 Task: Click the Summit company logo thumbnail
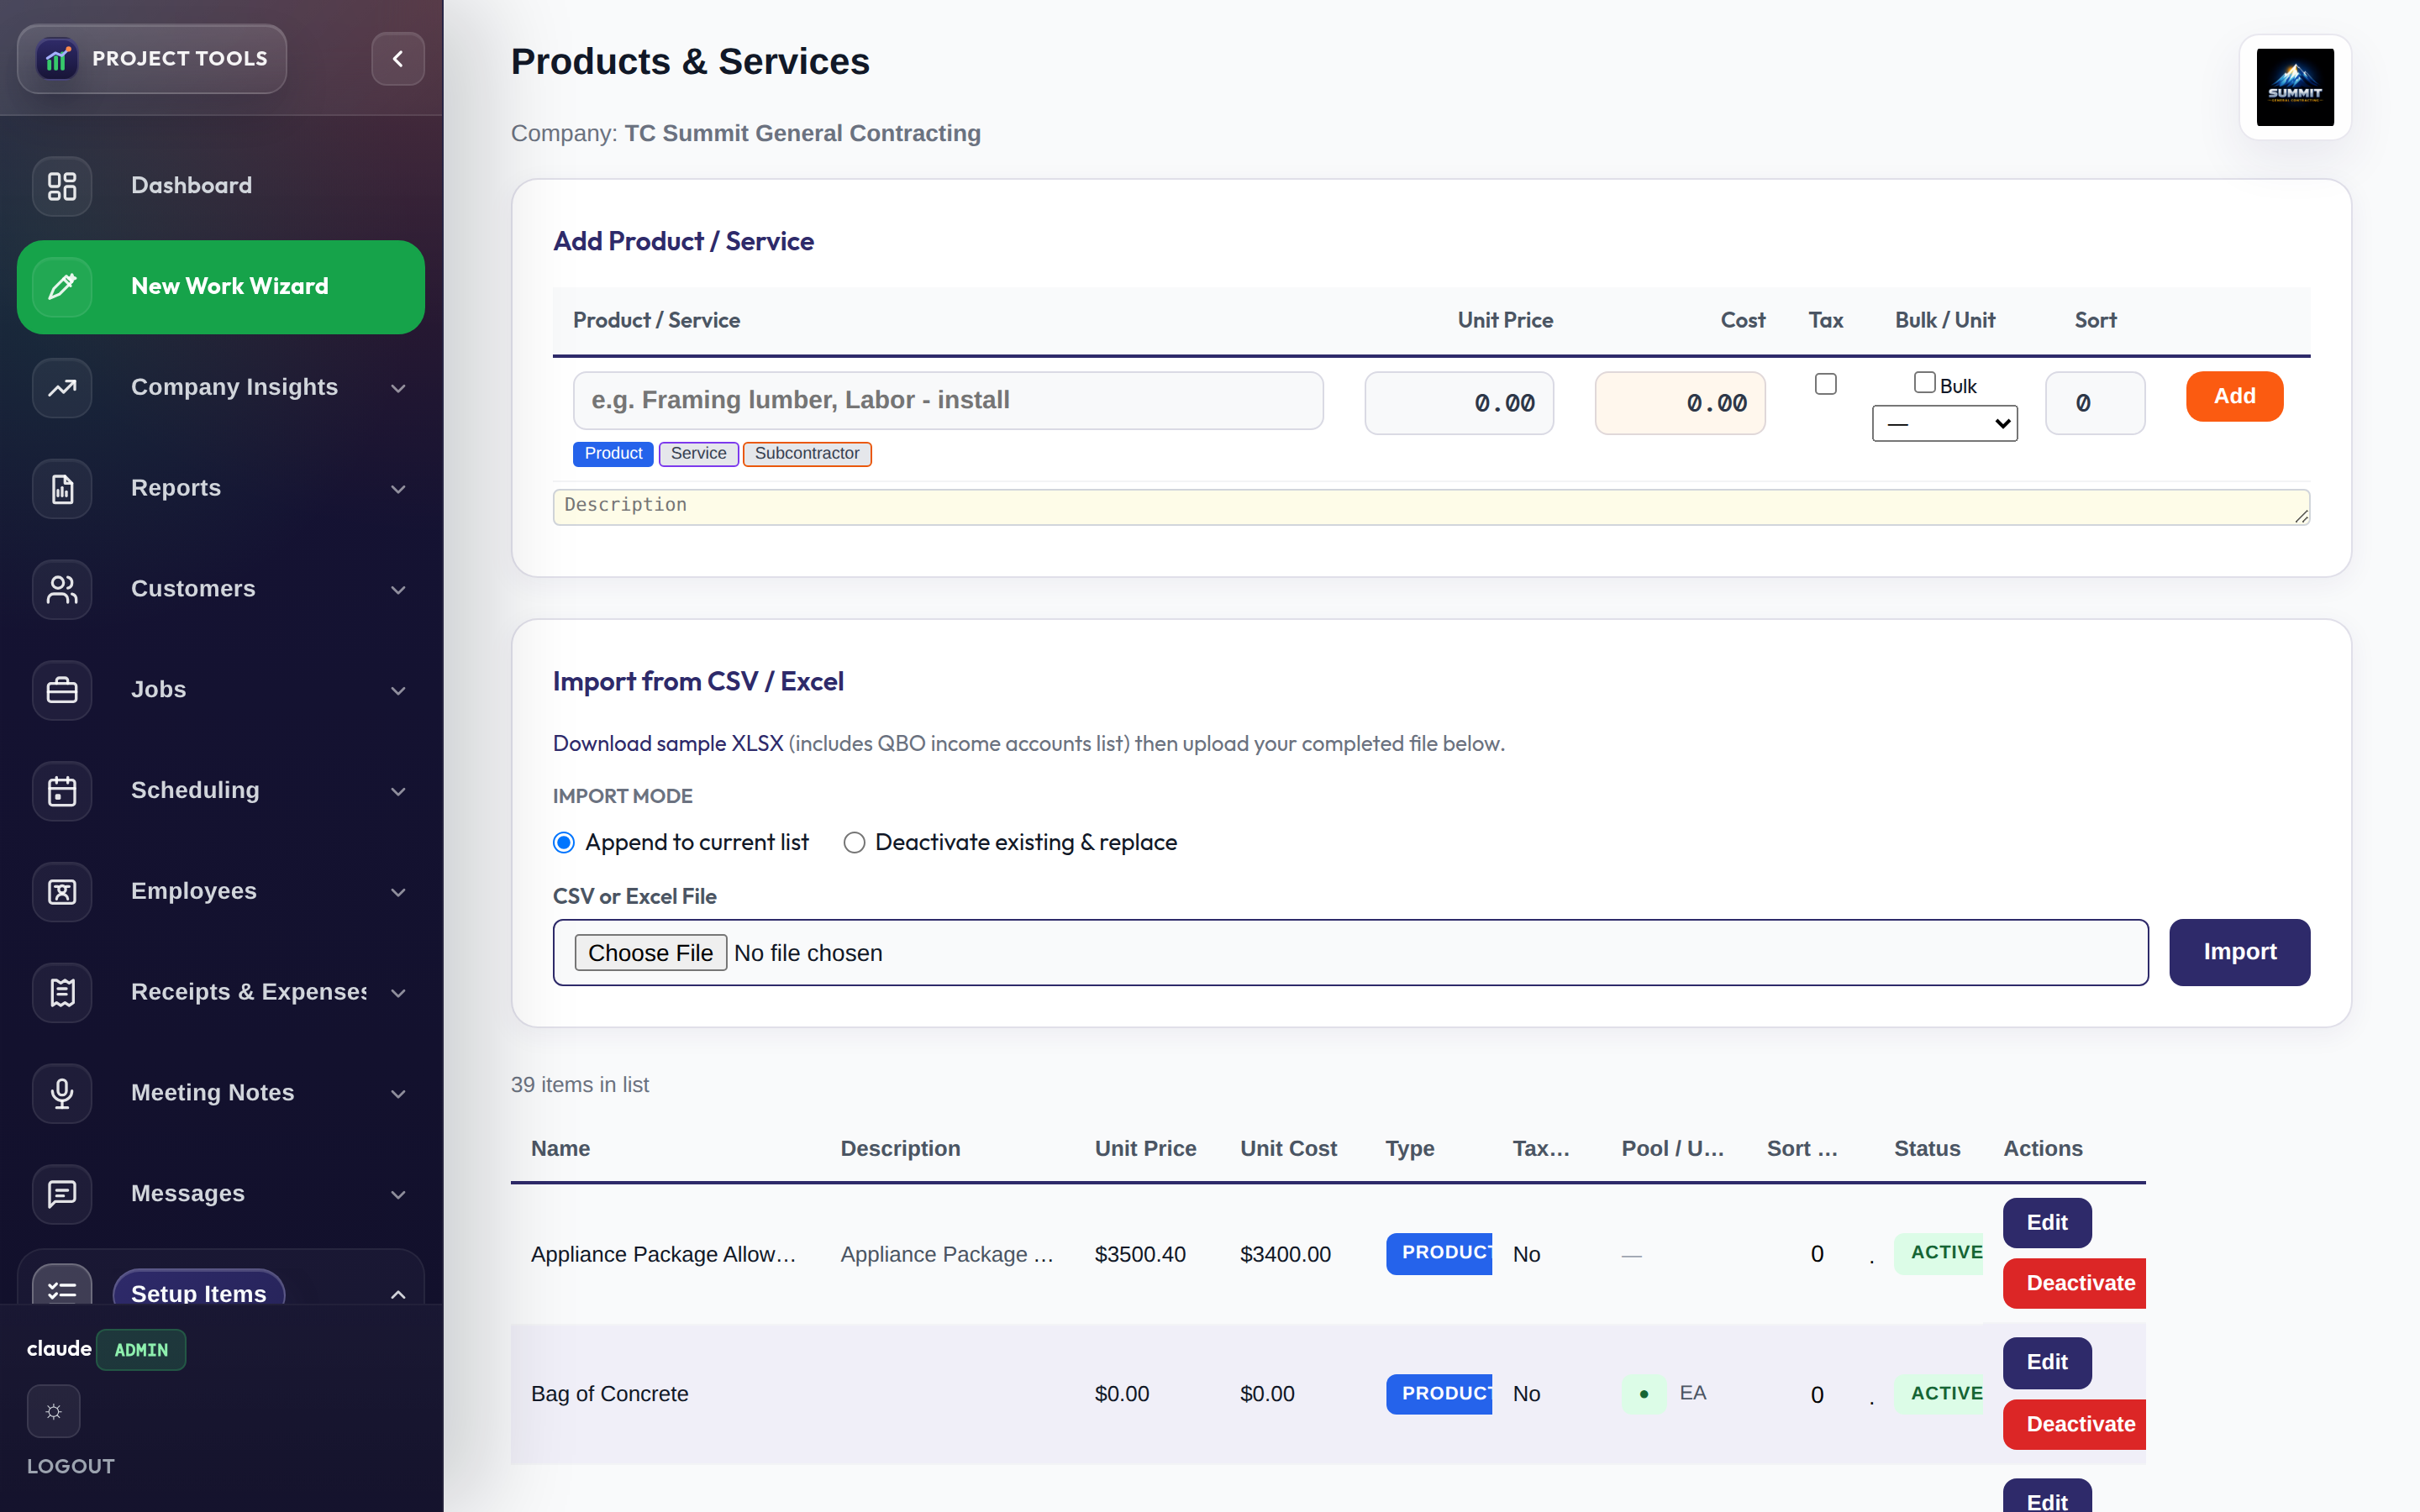click(2294, 88)
